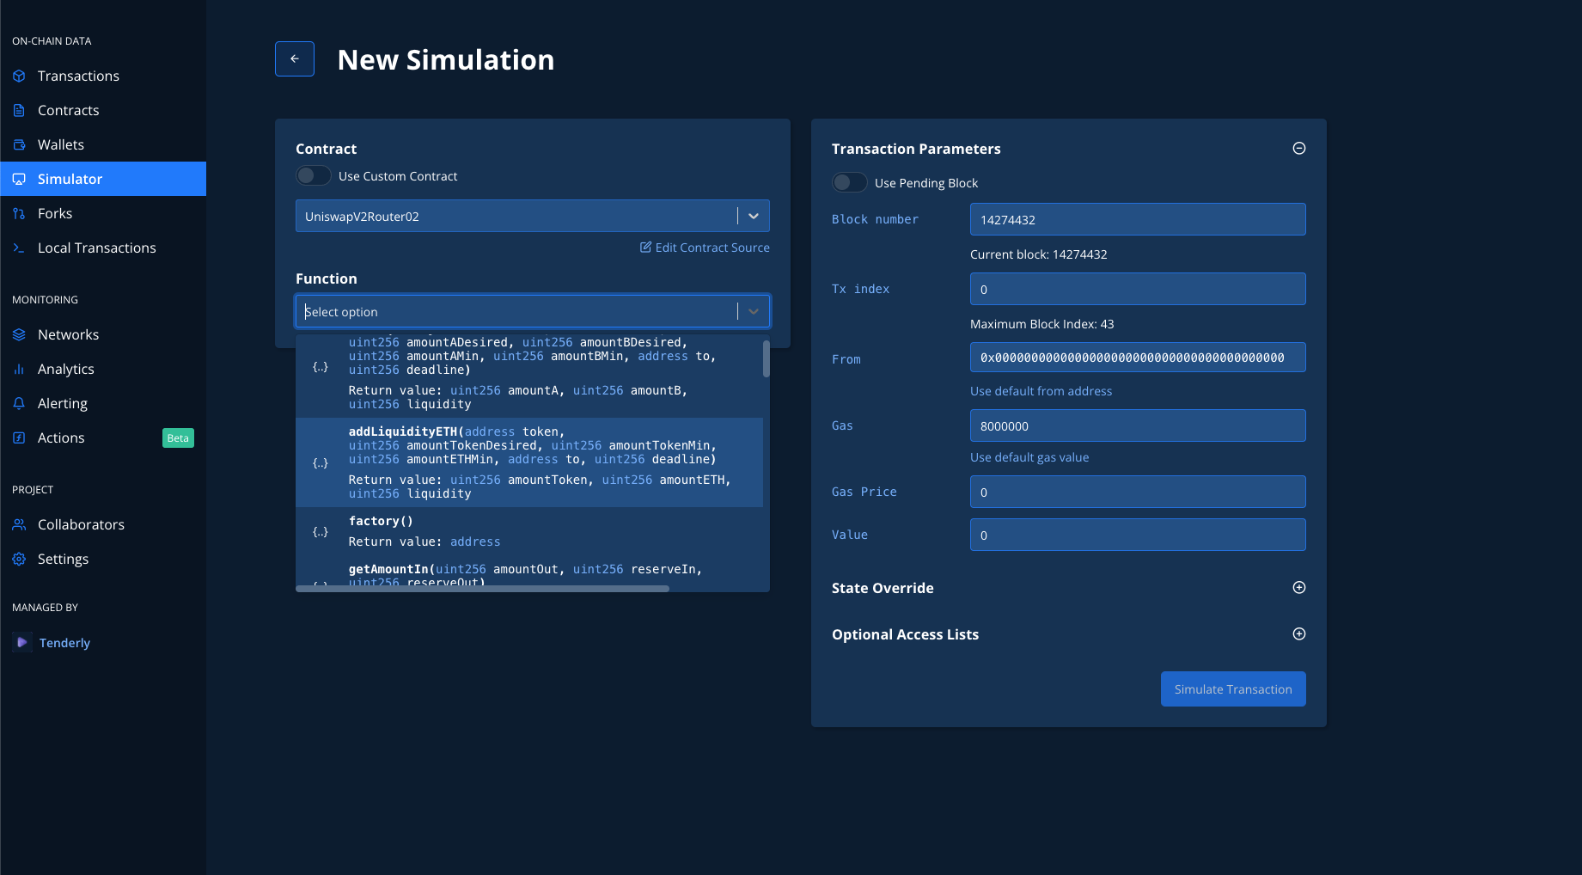
Task: Click Use default gas value link
Action: pos(1029,457)
